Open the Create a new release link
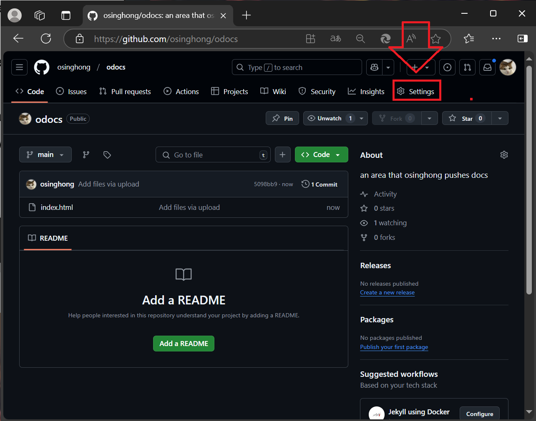Image resolution: width=536 pixels, height=421 pixels. click(x=387, y=293)
